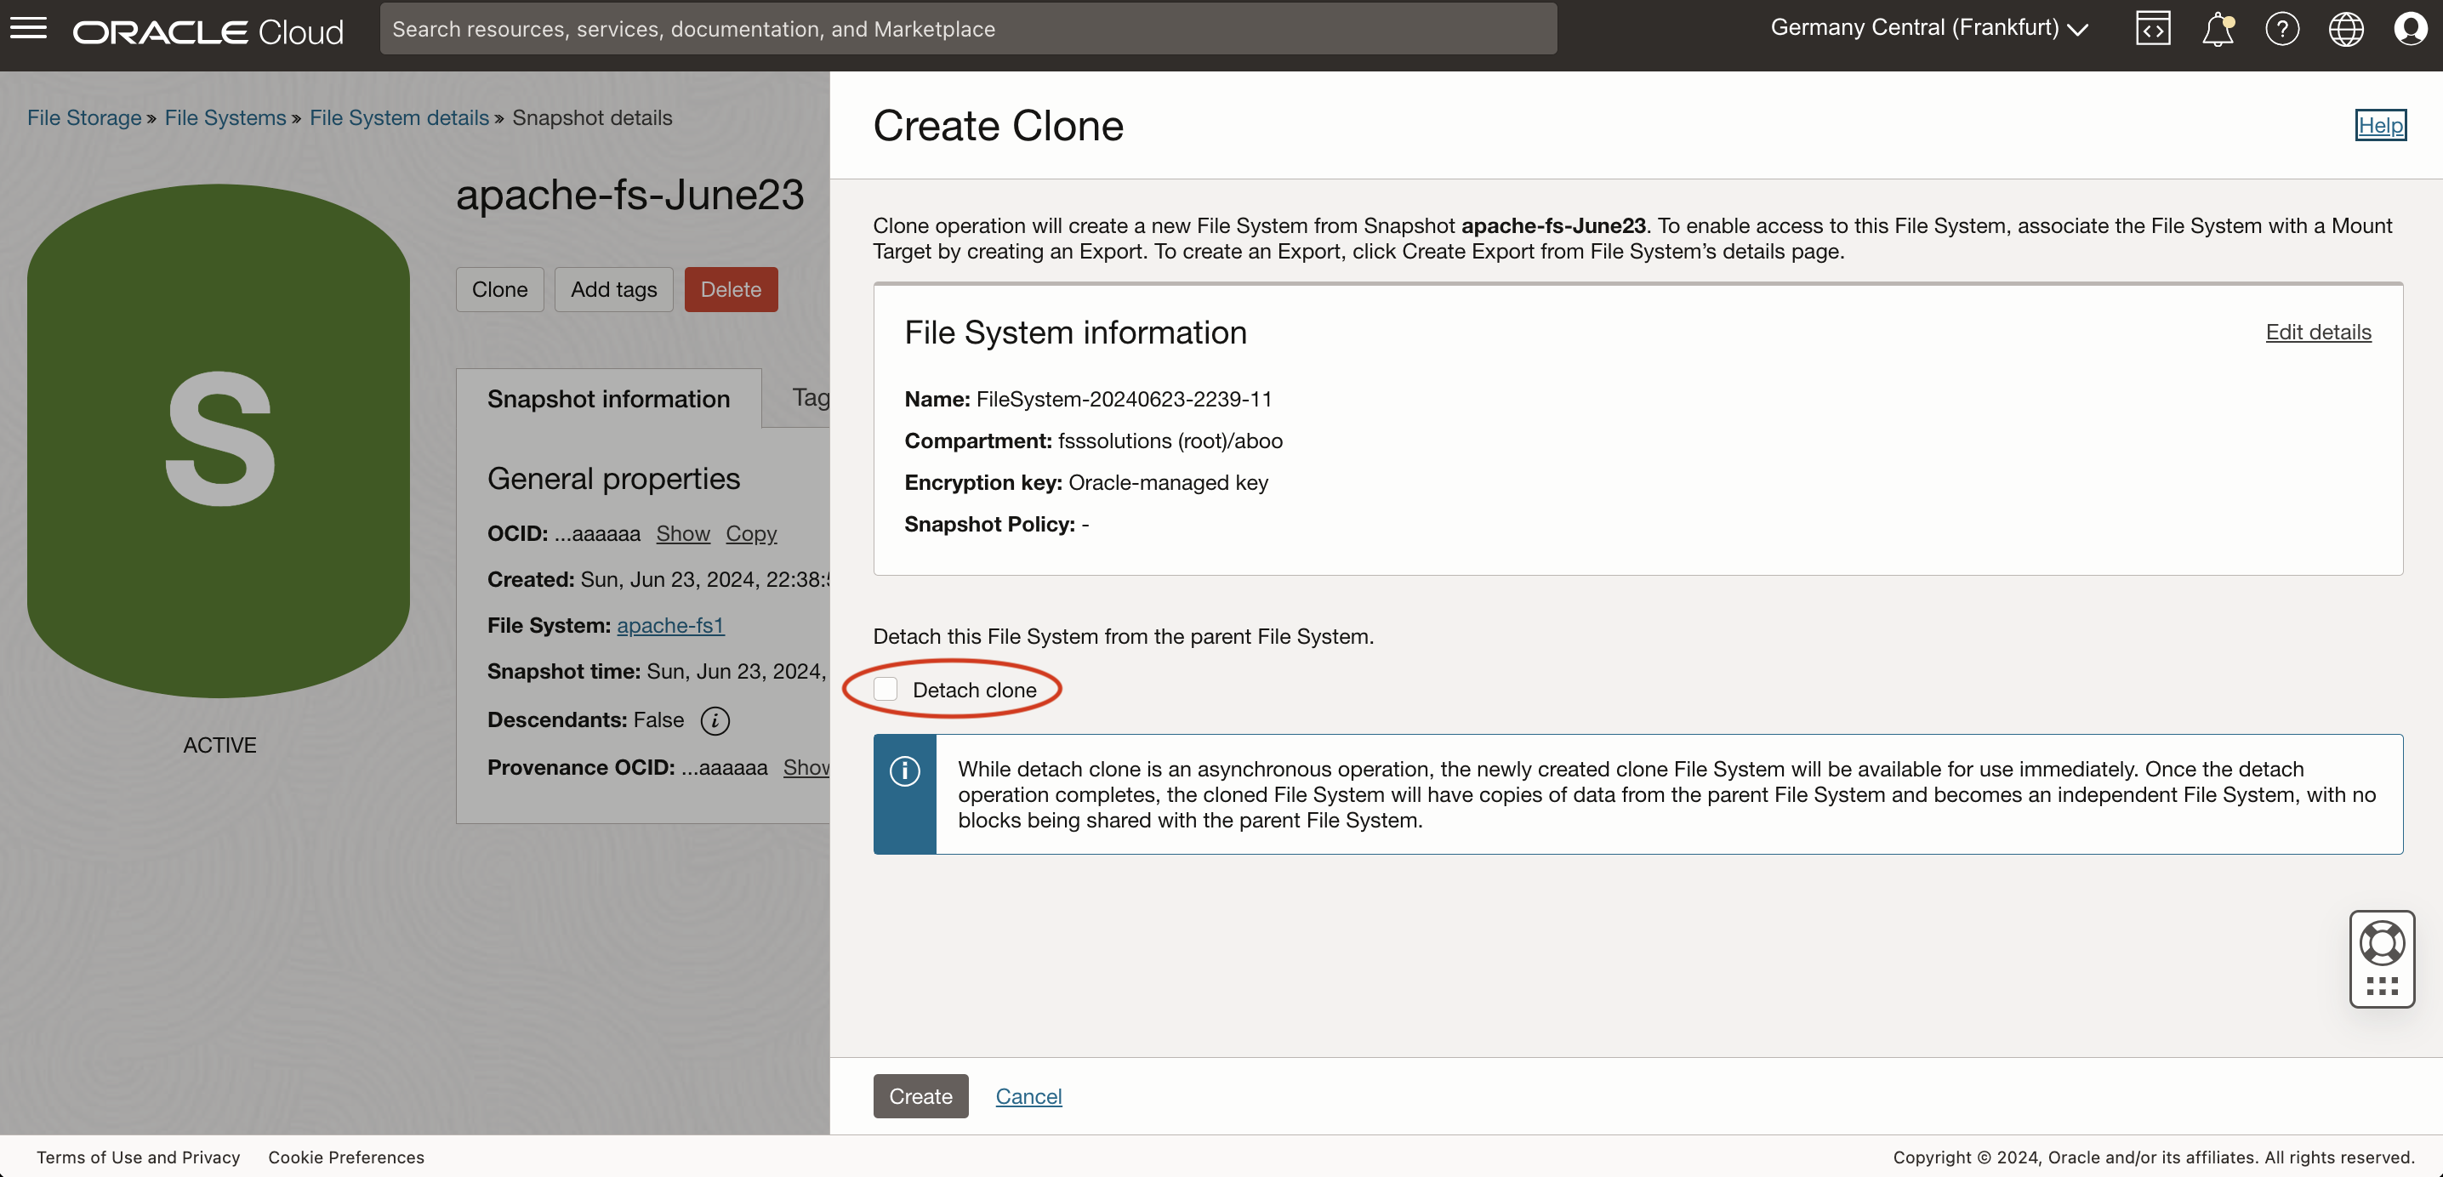Viewport: 2443px width, 1177px height.
Task: Click the help question mark icon
Action: pos(2281,28)
